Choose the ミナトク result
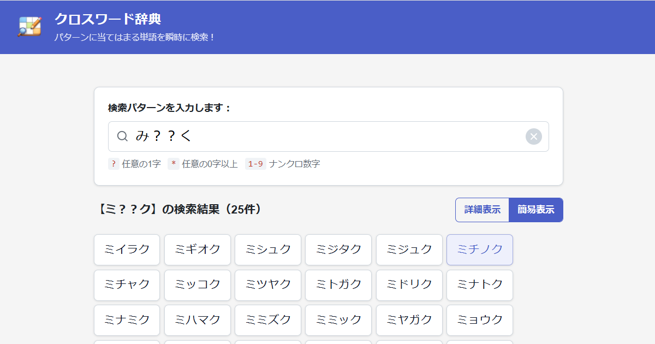 (480, 285)
